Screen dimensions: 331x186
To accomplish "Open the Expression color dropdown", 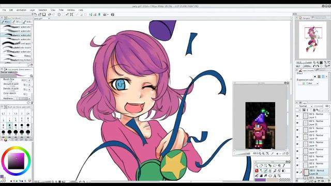I will pyautogui.click(x=308, y=84).
